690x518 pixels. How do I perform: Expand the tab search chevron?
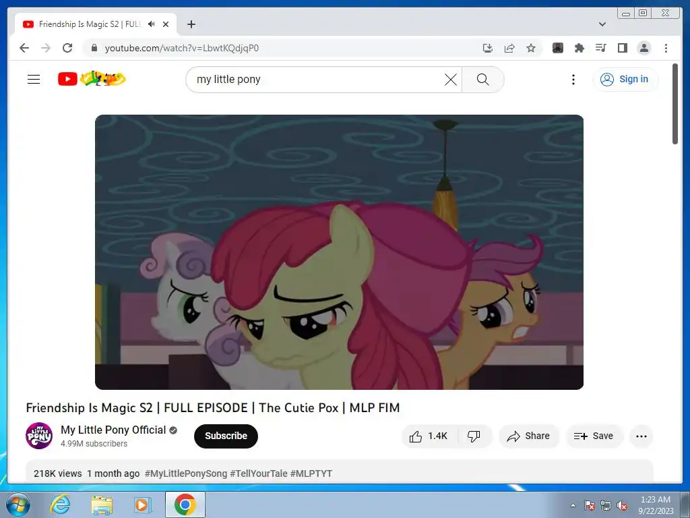coord(602,24)
